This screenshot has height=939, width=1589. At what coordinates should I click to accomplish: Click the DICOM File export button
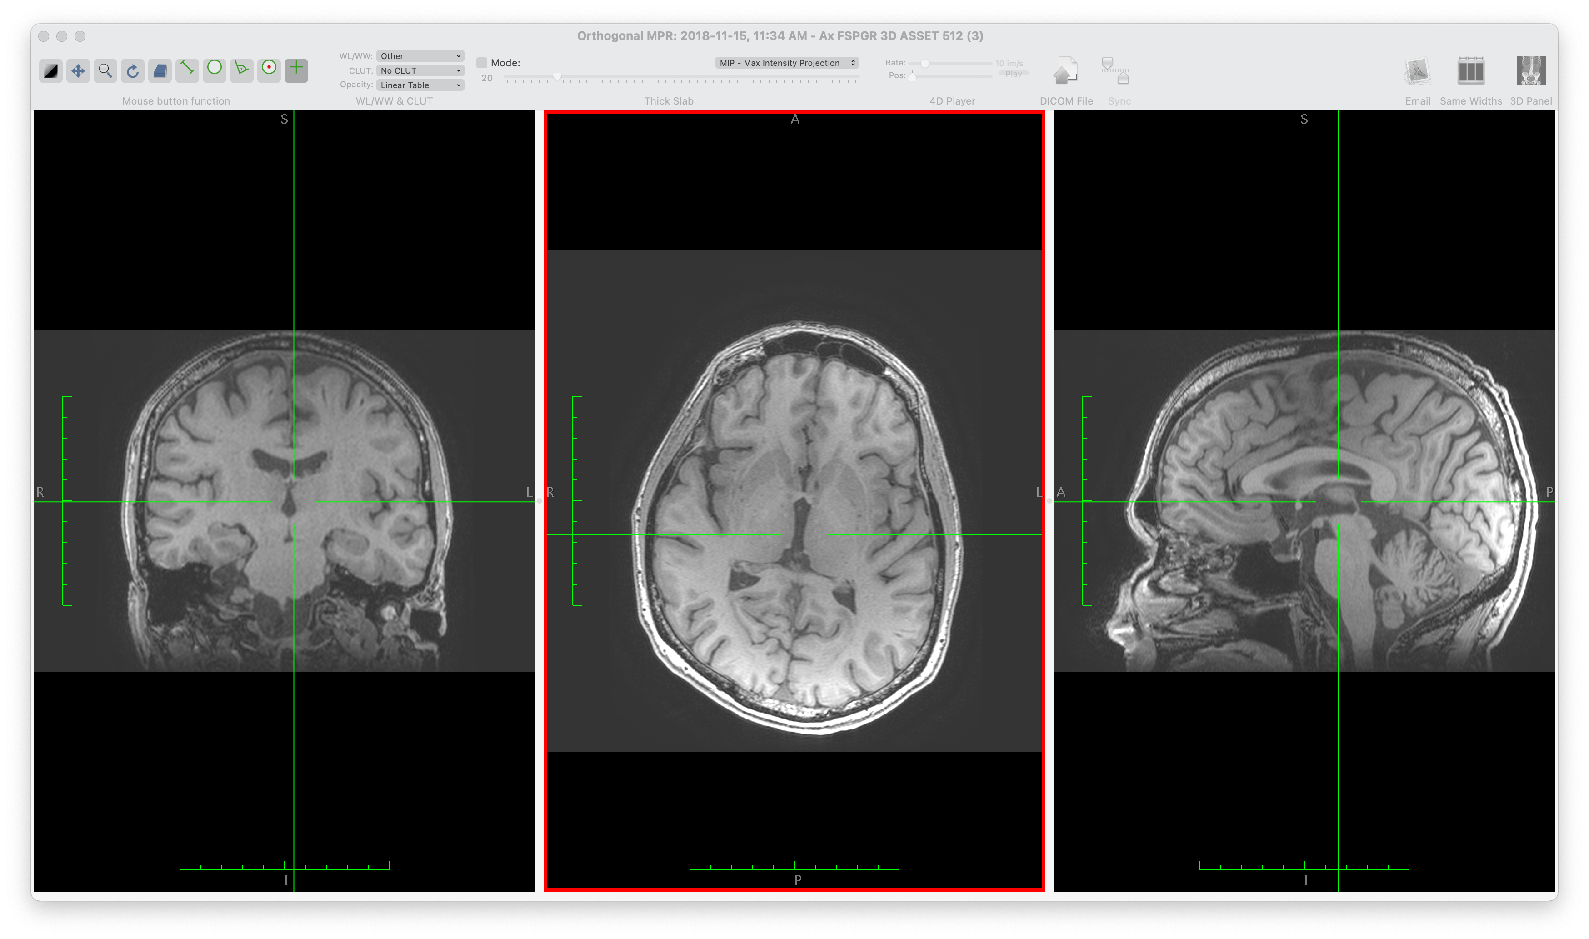click(x=1065, y=71)
